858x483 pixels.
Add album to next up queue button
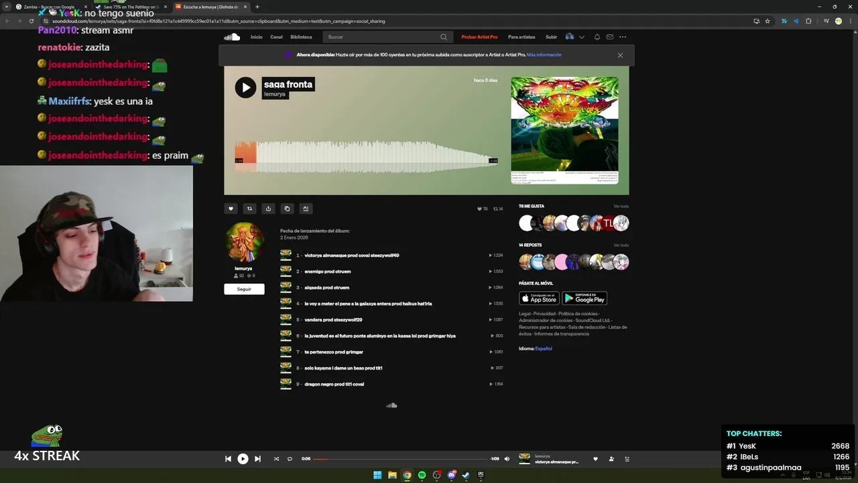[x=306, y=209]
